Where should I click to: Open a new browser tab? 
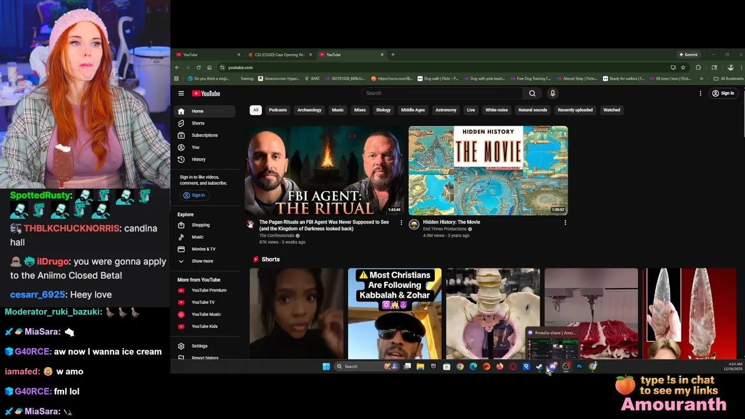pos(393,55)
